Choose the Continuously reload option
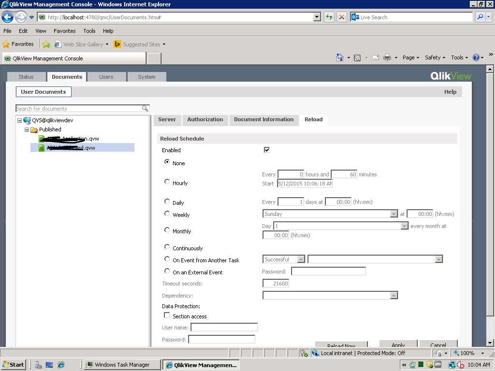This screenshot has height=371, width=495. point(167,247)
